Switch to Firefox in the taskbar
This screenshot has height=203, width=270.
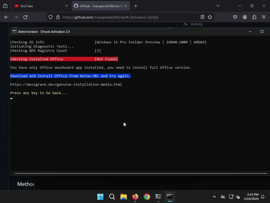135,197
